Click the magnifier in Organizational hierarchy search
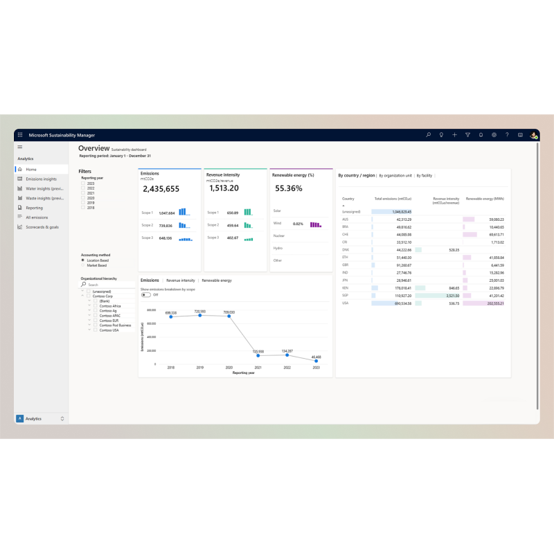 (x=84, y=284)
